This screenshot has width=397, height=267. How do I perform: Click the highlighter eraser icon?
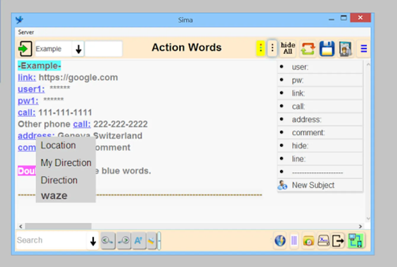click(151, 241)
